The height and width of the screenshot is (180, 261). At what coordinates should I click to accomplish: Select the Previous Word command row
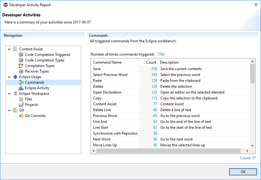point(170,115)
